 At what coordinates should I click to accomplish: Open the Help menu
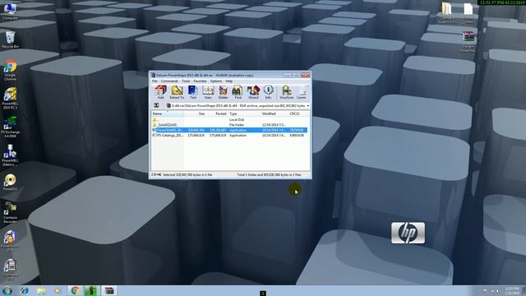(229, 81)
